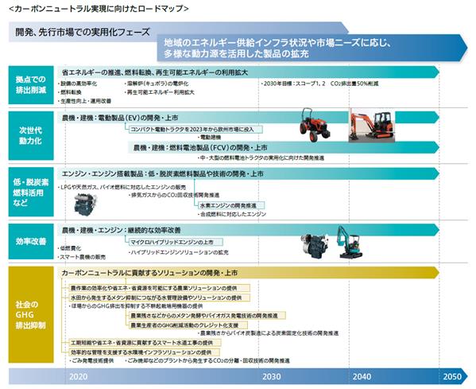Click the 設備の高効率化 bullet
The height and width of the screenshot is (389, 476).
[77, 84]
